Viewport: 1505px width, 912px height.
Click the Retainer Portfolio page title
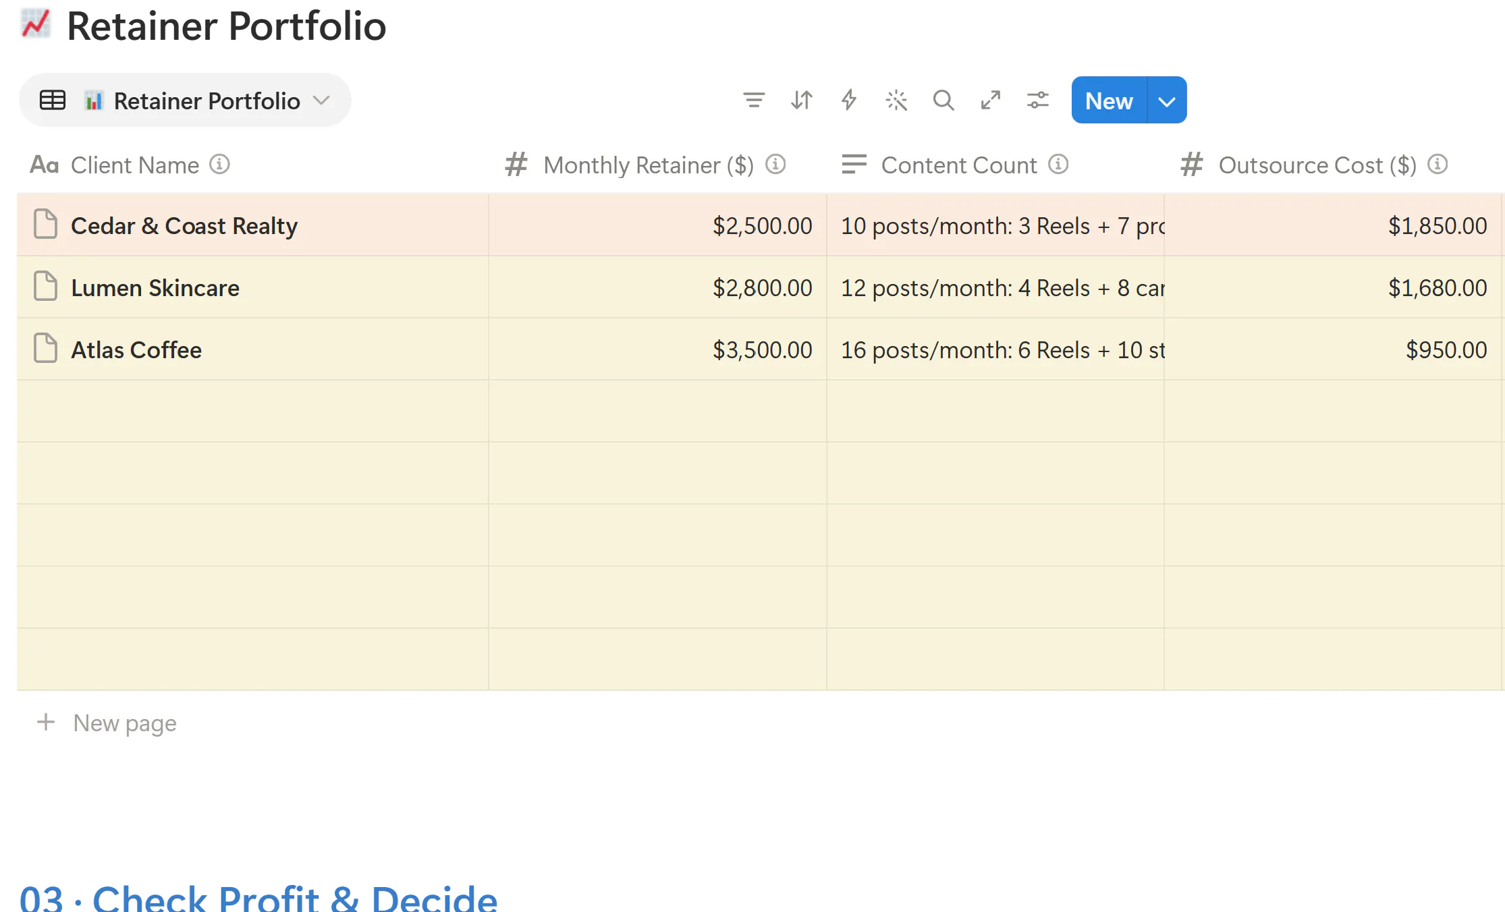tap(227, 26)
